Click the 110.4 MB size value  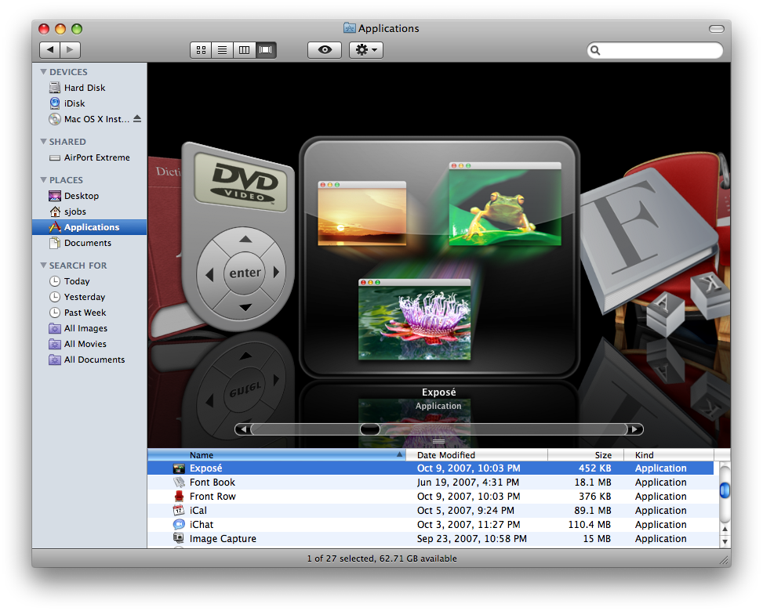[x=589, y=525]
